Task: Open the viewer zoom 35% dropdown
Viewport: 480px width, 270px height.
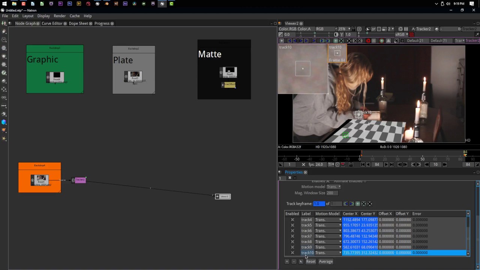Action: tap(344, 29)
